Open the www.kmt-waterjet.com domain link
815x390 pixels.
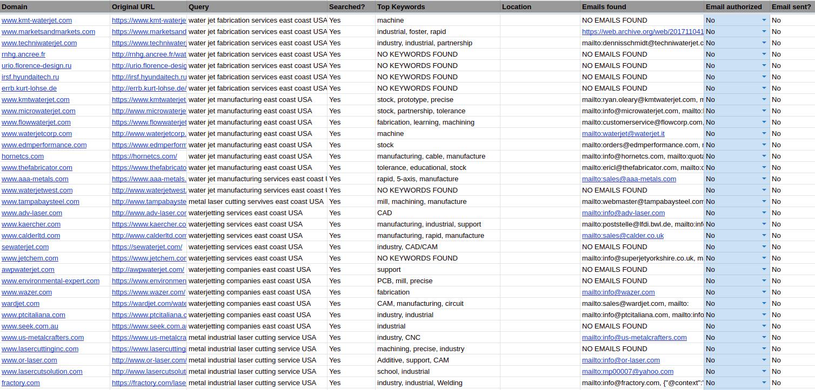(37, 20)
